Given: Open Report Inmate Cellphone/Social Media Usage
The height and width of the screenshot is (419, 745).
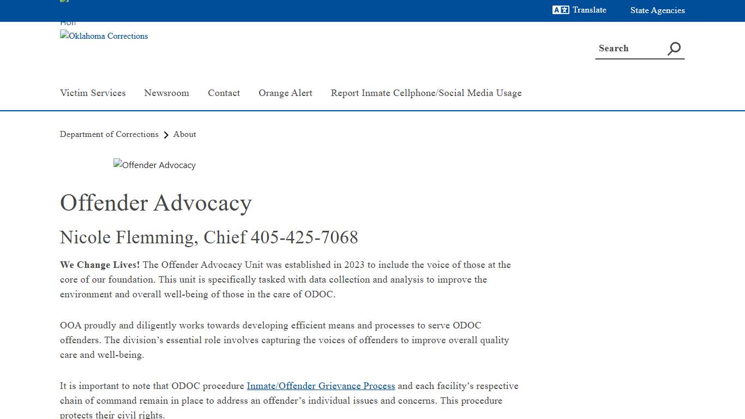Looking at the screenshot, I should point(426,93).
